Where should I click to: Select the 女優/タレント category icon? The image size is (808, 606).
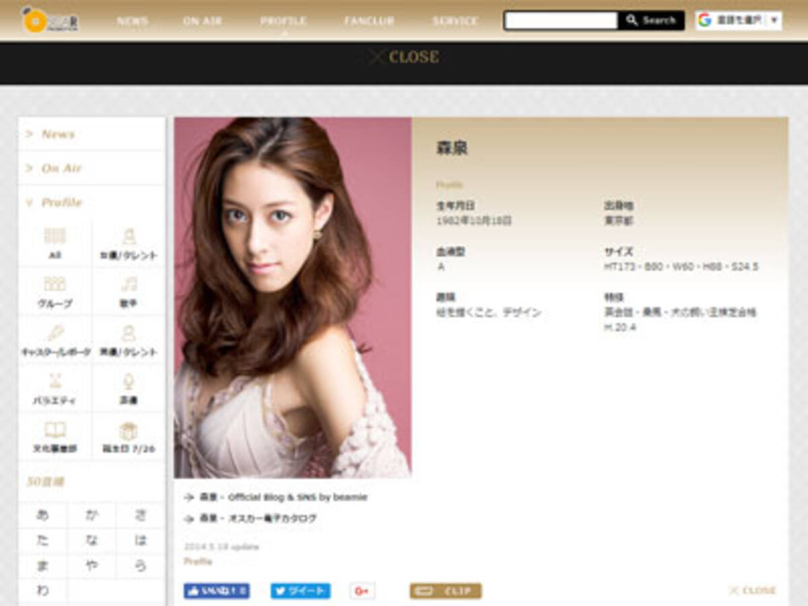click(129, 243)
